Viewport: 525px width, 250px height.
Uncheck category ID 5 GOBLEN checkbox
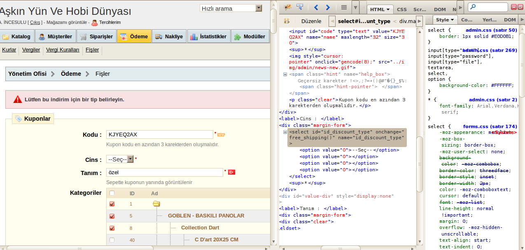(112, 216)
